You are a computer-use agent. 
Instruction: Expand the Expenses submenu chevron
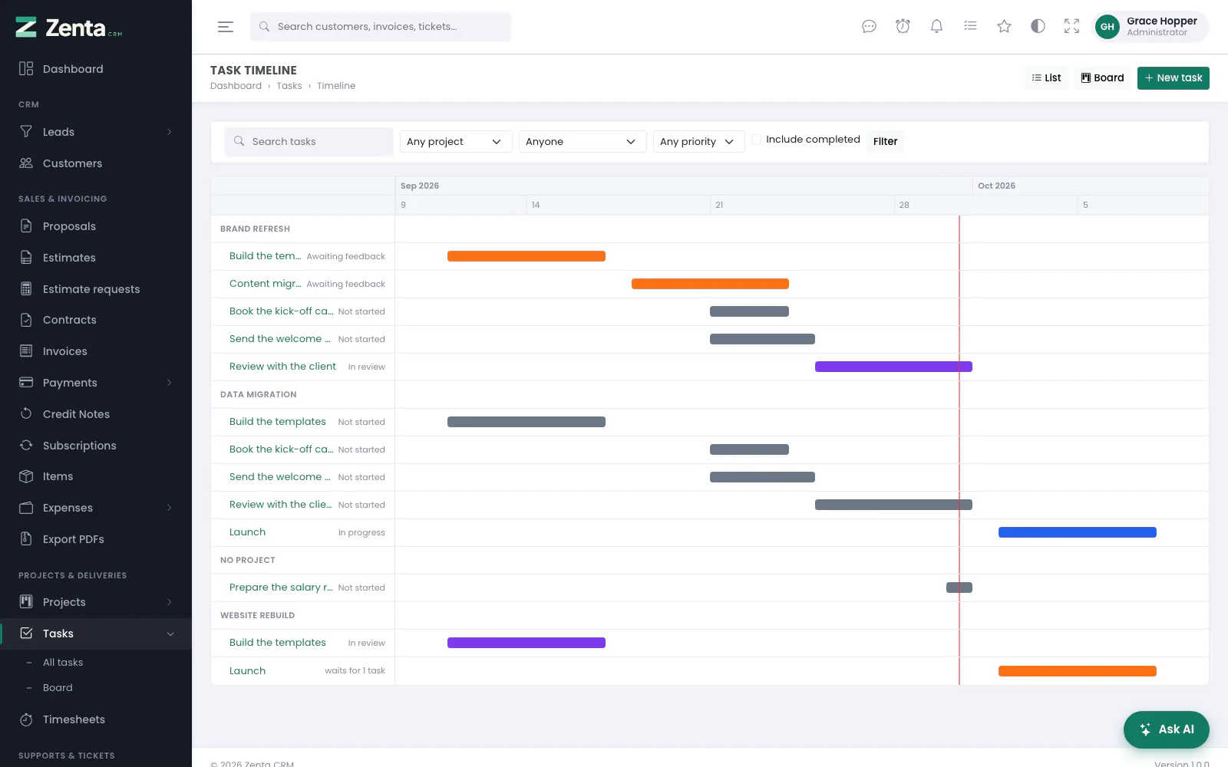[170, 508]
